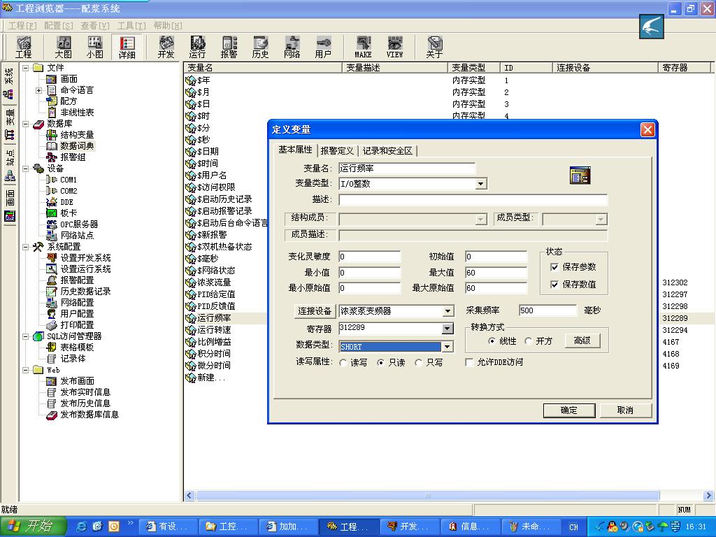Click the 变量名 input field

(406, 169)
